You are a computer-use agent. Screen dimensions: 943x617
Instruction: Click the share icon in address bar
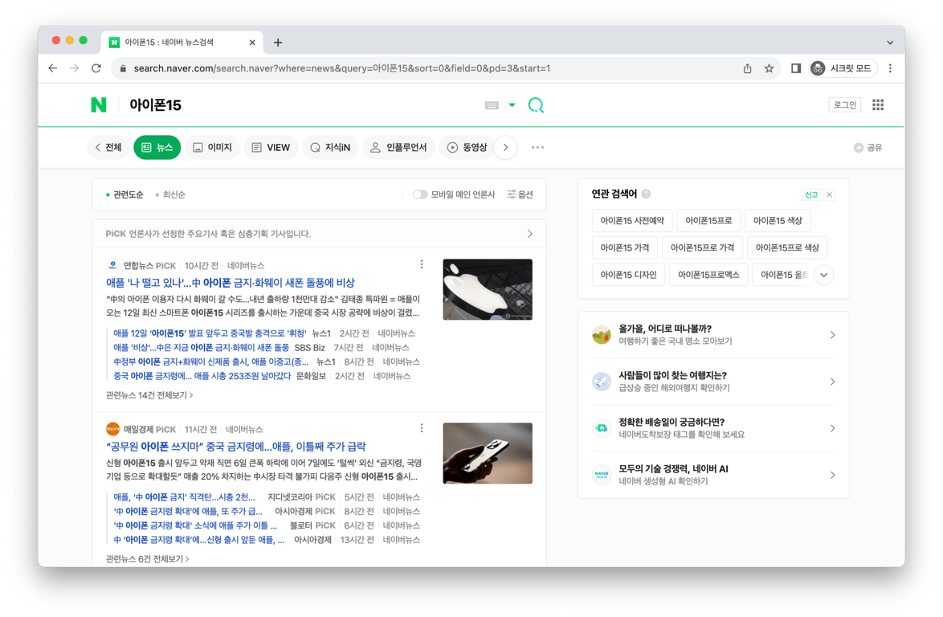747,68
